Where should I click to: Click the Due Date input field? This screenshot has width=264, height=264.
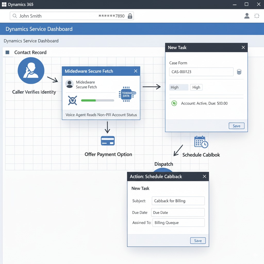point(178,212)
